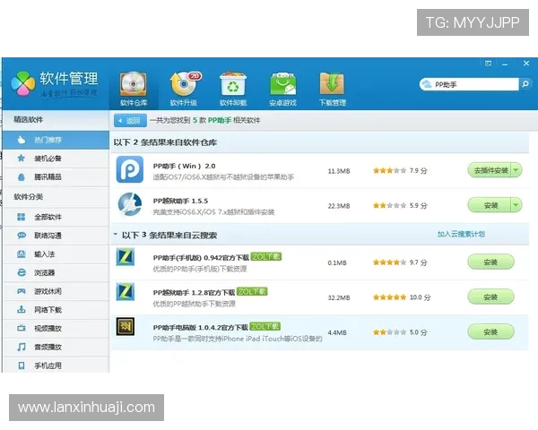Click the PP助手(手机版) 0.942 Z icon
The image size is (538, 430).
click(x=126, y=257)
